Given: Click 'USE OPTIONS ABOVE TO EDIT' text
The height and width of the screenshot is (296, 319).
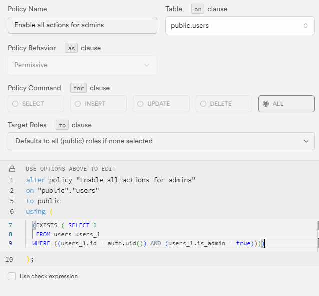Looking at the screenshot, I should pyautogui.click(x=71, y=169).
